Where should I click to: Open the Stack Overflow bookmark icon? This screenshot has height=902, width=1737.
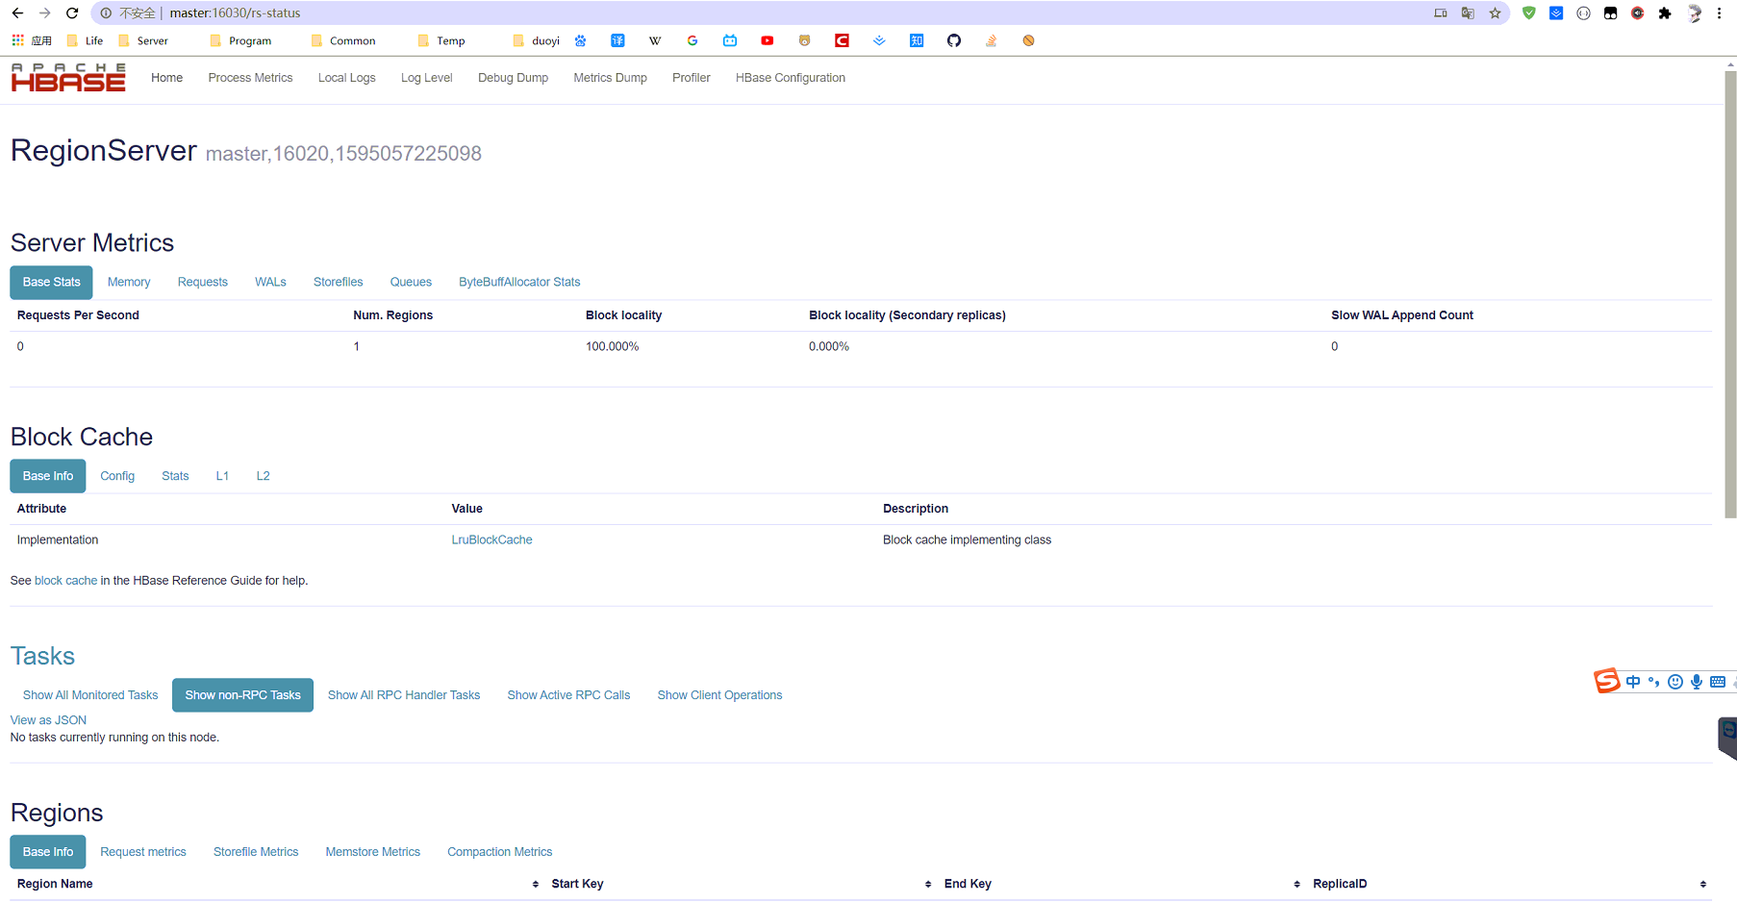991,40
